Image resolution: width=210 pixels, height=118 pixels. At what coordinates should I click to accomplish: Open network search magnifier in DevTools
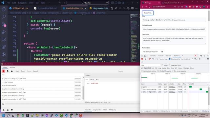tap(153, 59)
